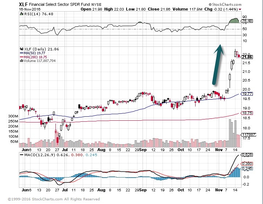
Task: Click the Chg -0.32 (-1.44%) value
Action: click(221, 9)
